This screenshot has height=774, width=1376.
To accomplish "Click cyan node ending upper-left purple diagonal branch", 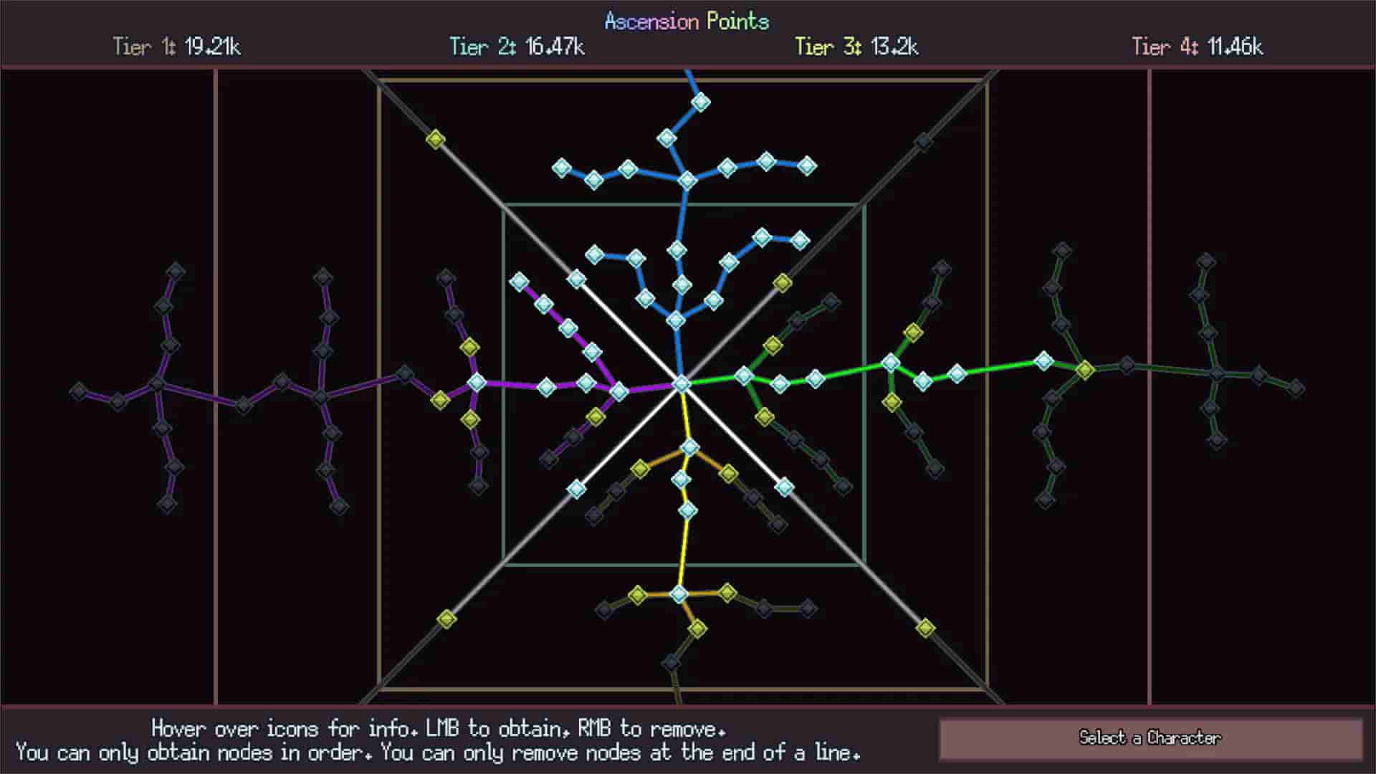I will (x=520, y=282).
